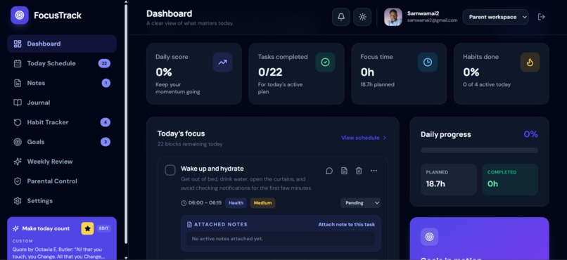Open Samwamai2 profile avatar
Image resolution: width=567 pixels, height=260 pixels.
pos(393,17)
